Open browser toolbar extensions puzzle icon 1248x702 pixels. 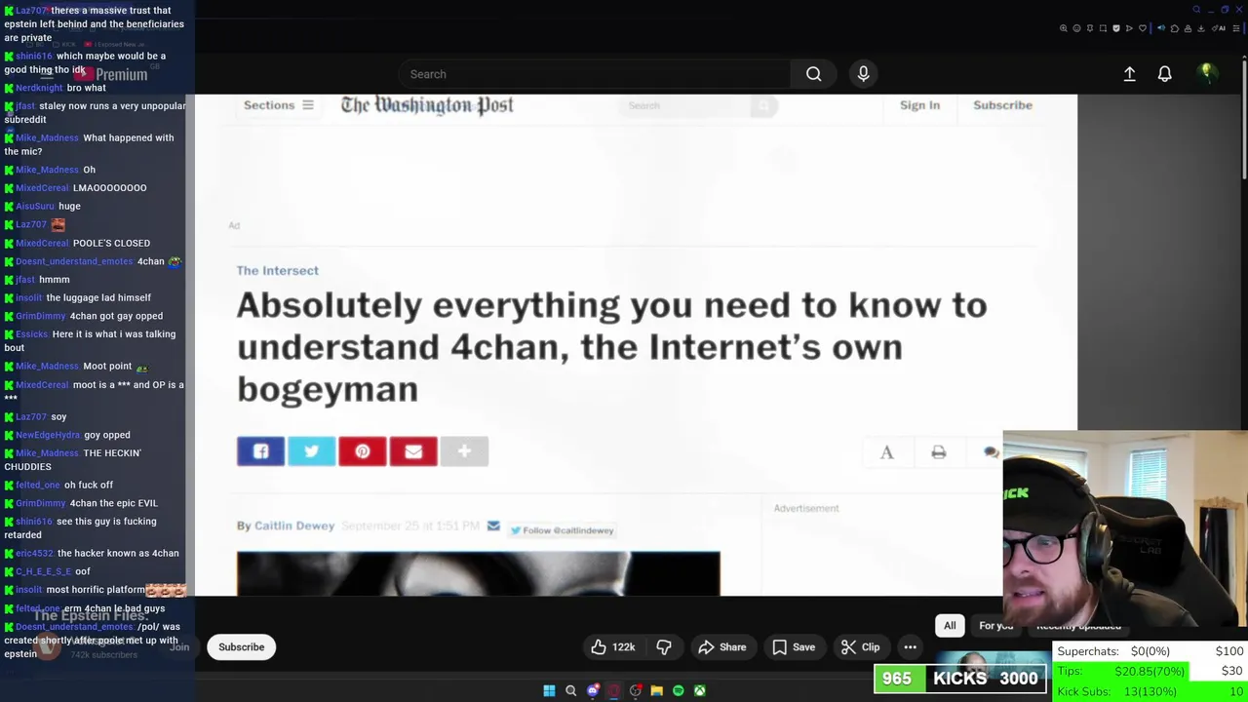[1175, 28]
